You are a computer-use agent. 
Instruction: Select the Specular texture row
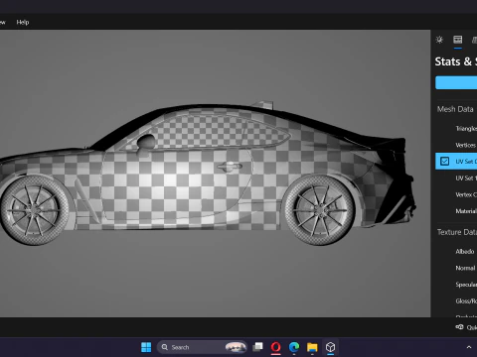tap(456, 285)
